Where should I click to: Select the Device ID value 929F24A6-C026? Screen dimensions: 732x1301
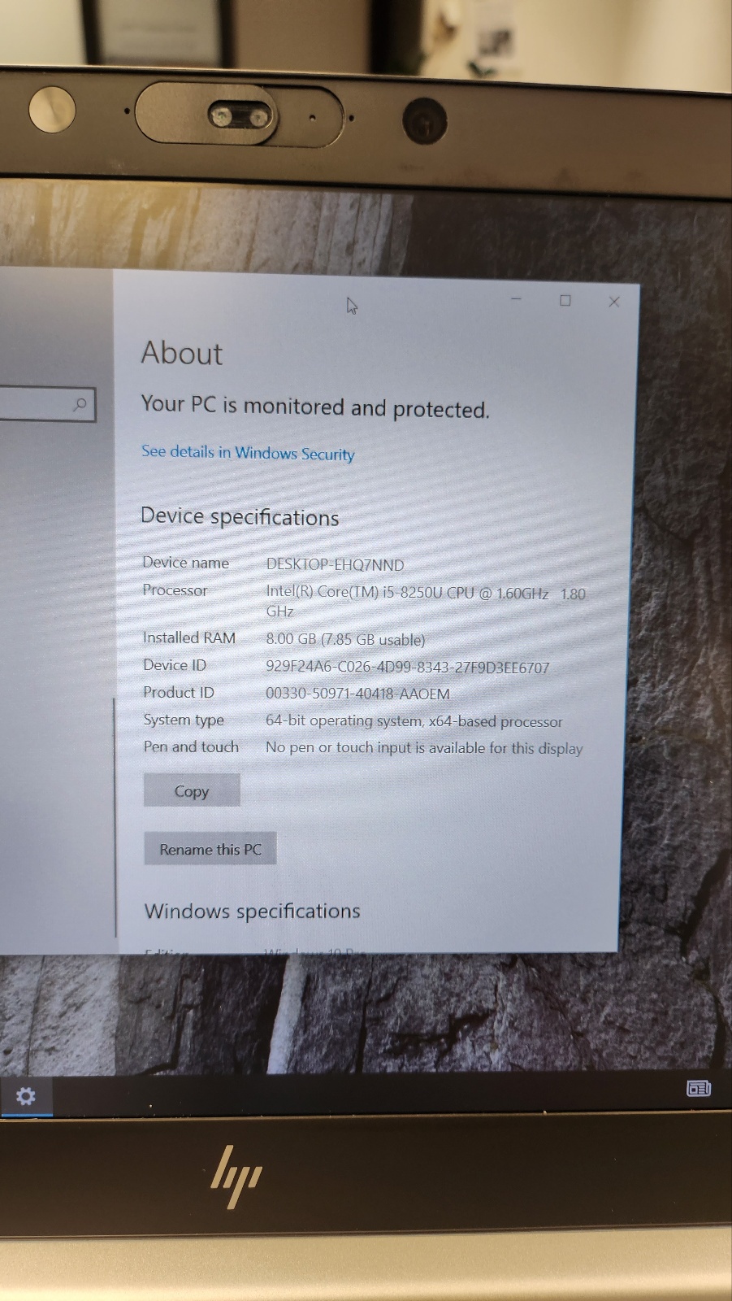point(407,667)
